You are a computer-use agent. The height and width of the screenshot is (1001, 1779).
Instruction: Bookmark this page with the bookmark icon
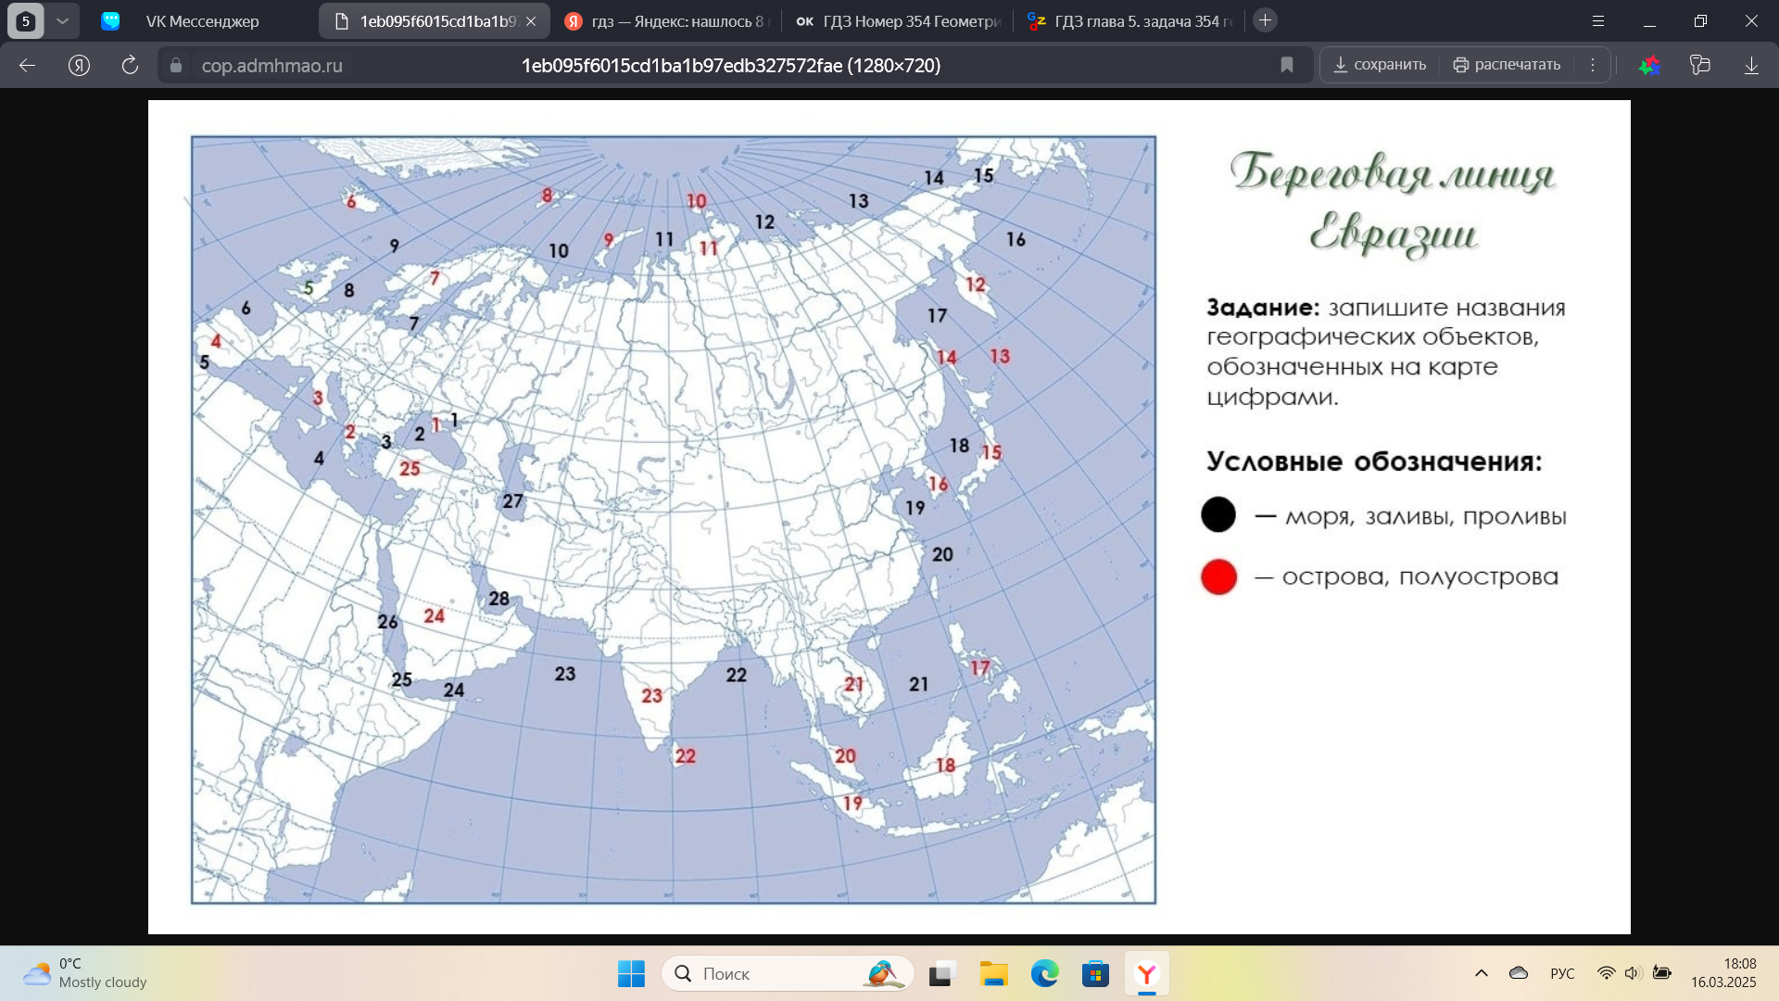coord(1287,65)
